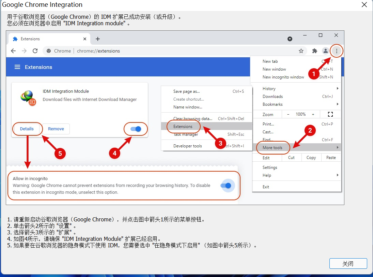The height and width of the screenshot is (277, 373).
Task: Click the puzzle icon on Extensions tab
Action: pos(15,39)
